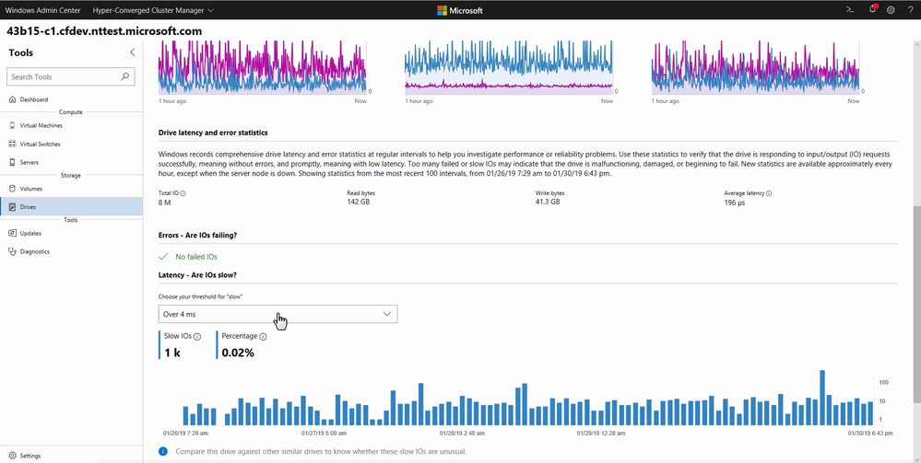Open the settings gear in header
The width and height of the screenshot is (921, 463).
click(891, 10)
